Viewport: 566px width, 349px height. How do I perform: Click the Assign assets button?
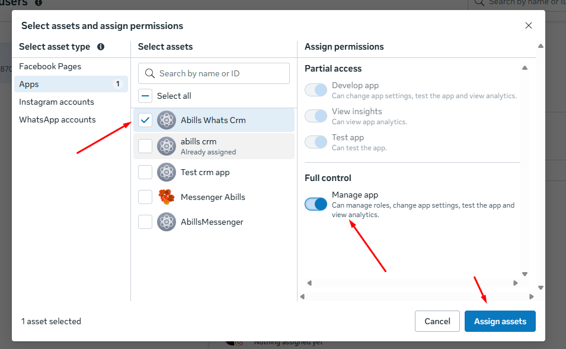tap(500, 321)
